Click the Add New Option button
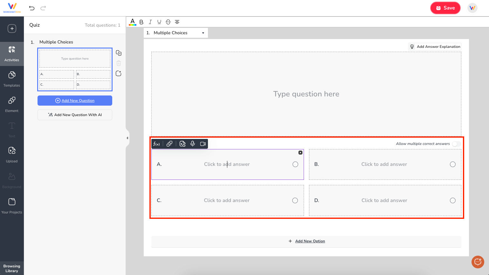 (x=306, y=241)
